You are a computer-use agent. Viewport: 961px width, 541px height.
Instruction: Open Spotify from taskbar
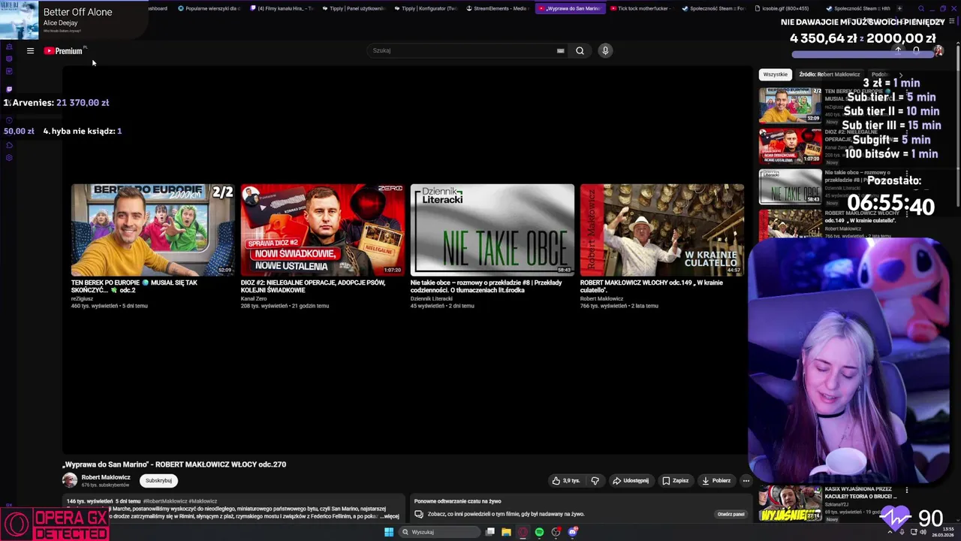539,532
